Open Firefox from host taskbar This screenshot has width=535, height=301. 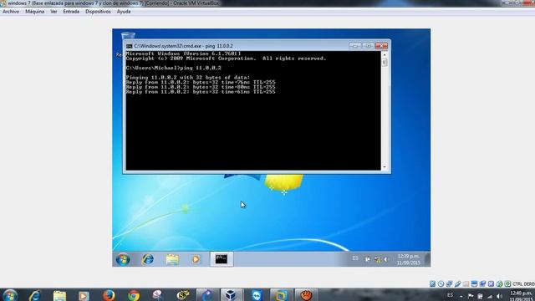[x=109, y=295]
